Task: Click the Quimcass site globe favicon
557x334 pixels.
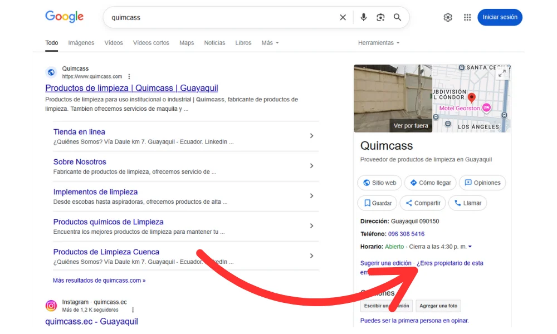Action: pos(51,72)
